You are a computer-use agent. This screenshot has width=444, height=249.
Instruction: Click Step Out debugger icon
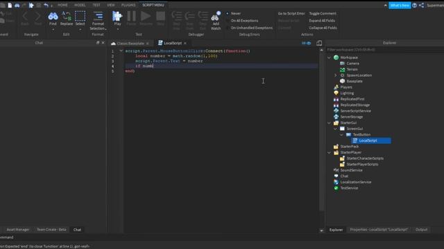(x=203, y=17)
